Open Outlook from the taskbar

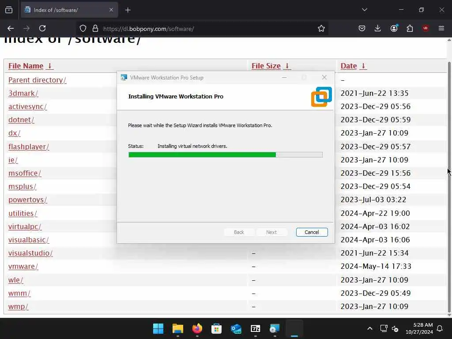[236, 328]
